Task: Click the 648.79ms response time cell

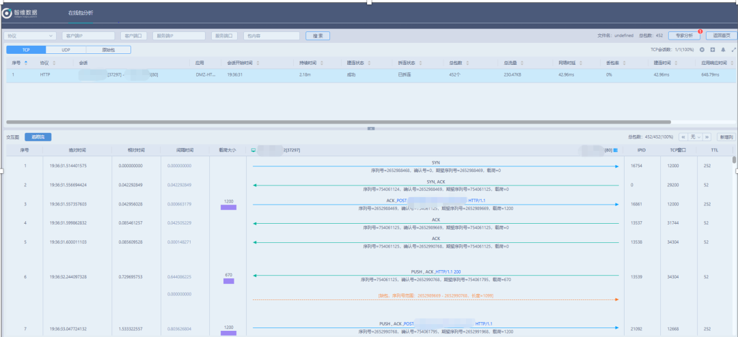Action: click(x=710, y=75)
